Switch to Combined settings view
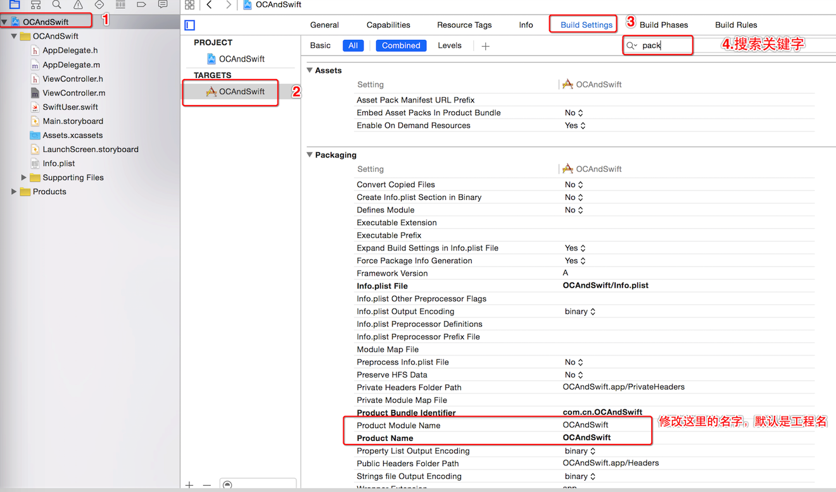 401,46
